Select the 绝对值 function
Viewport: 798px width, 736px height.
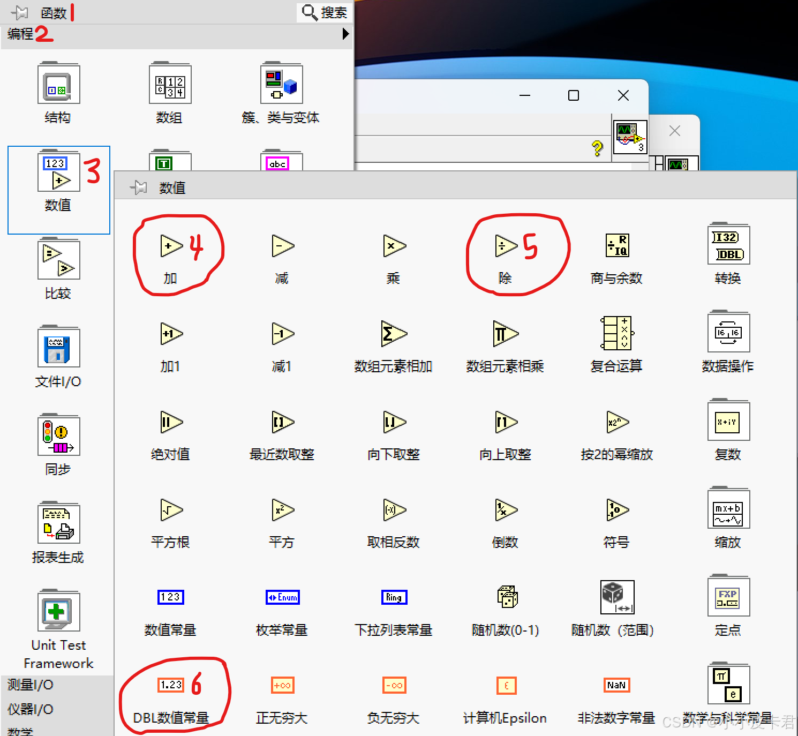171,422
